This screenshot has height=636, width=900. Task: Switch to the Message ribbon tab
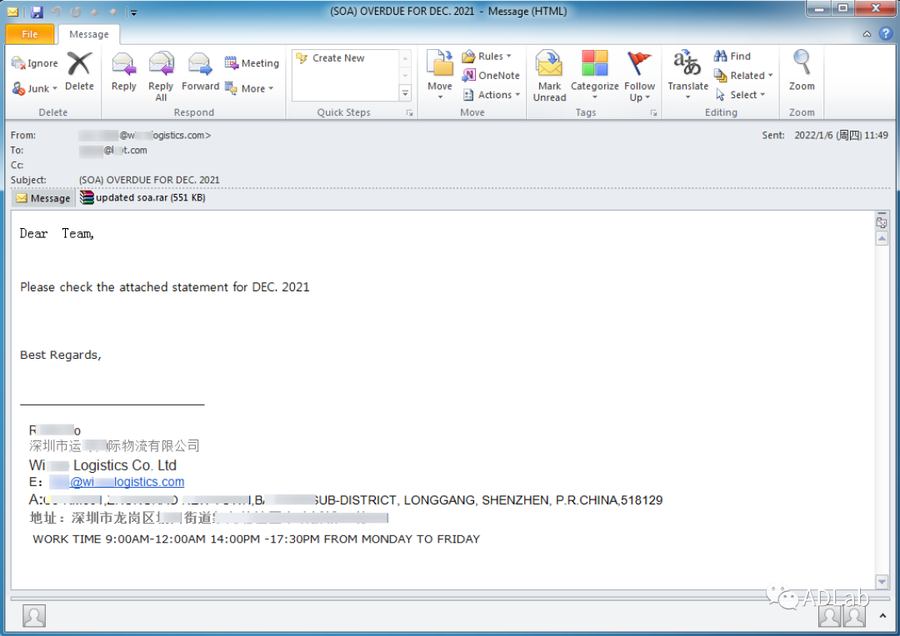[x=89, y=34]
